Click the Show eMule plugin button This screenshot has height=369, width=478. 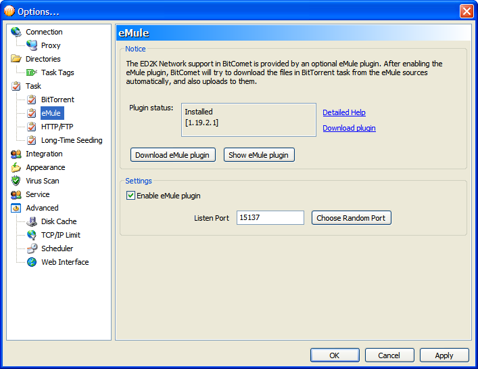click(259, 155)
